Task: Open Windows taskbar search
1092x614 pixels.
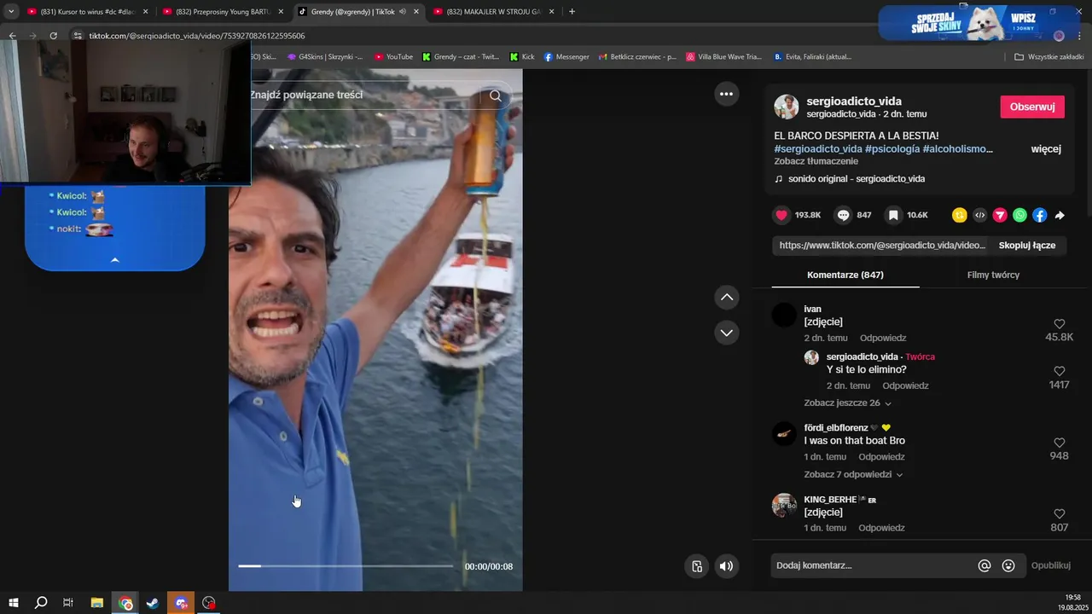Action: pos(41,603)
